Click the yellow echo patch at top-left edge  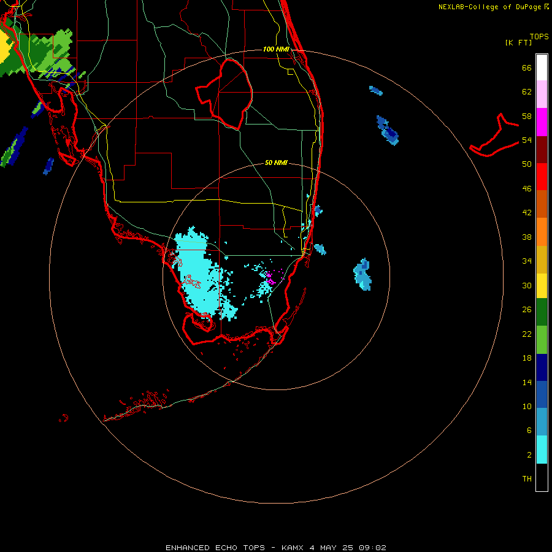pos(5,46)
